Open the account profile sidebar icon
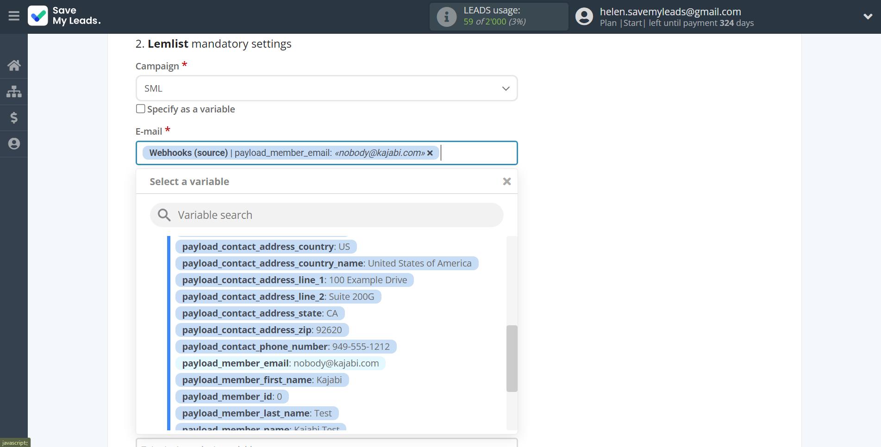Viewport: 881px width, 447px height. click(x=14, y=144)
